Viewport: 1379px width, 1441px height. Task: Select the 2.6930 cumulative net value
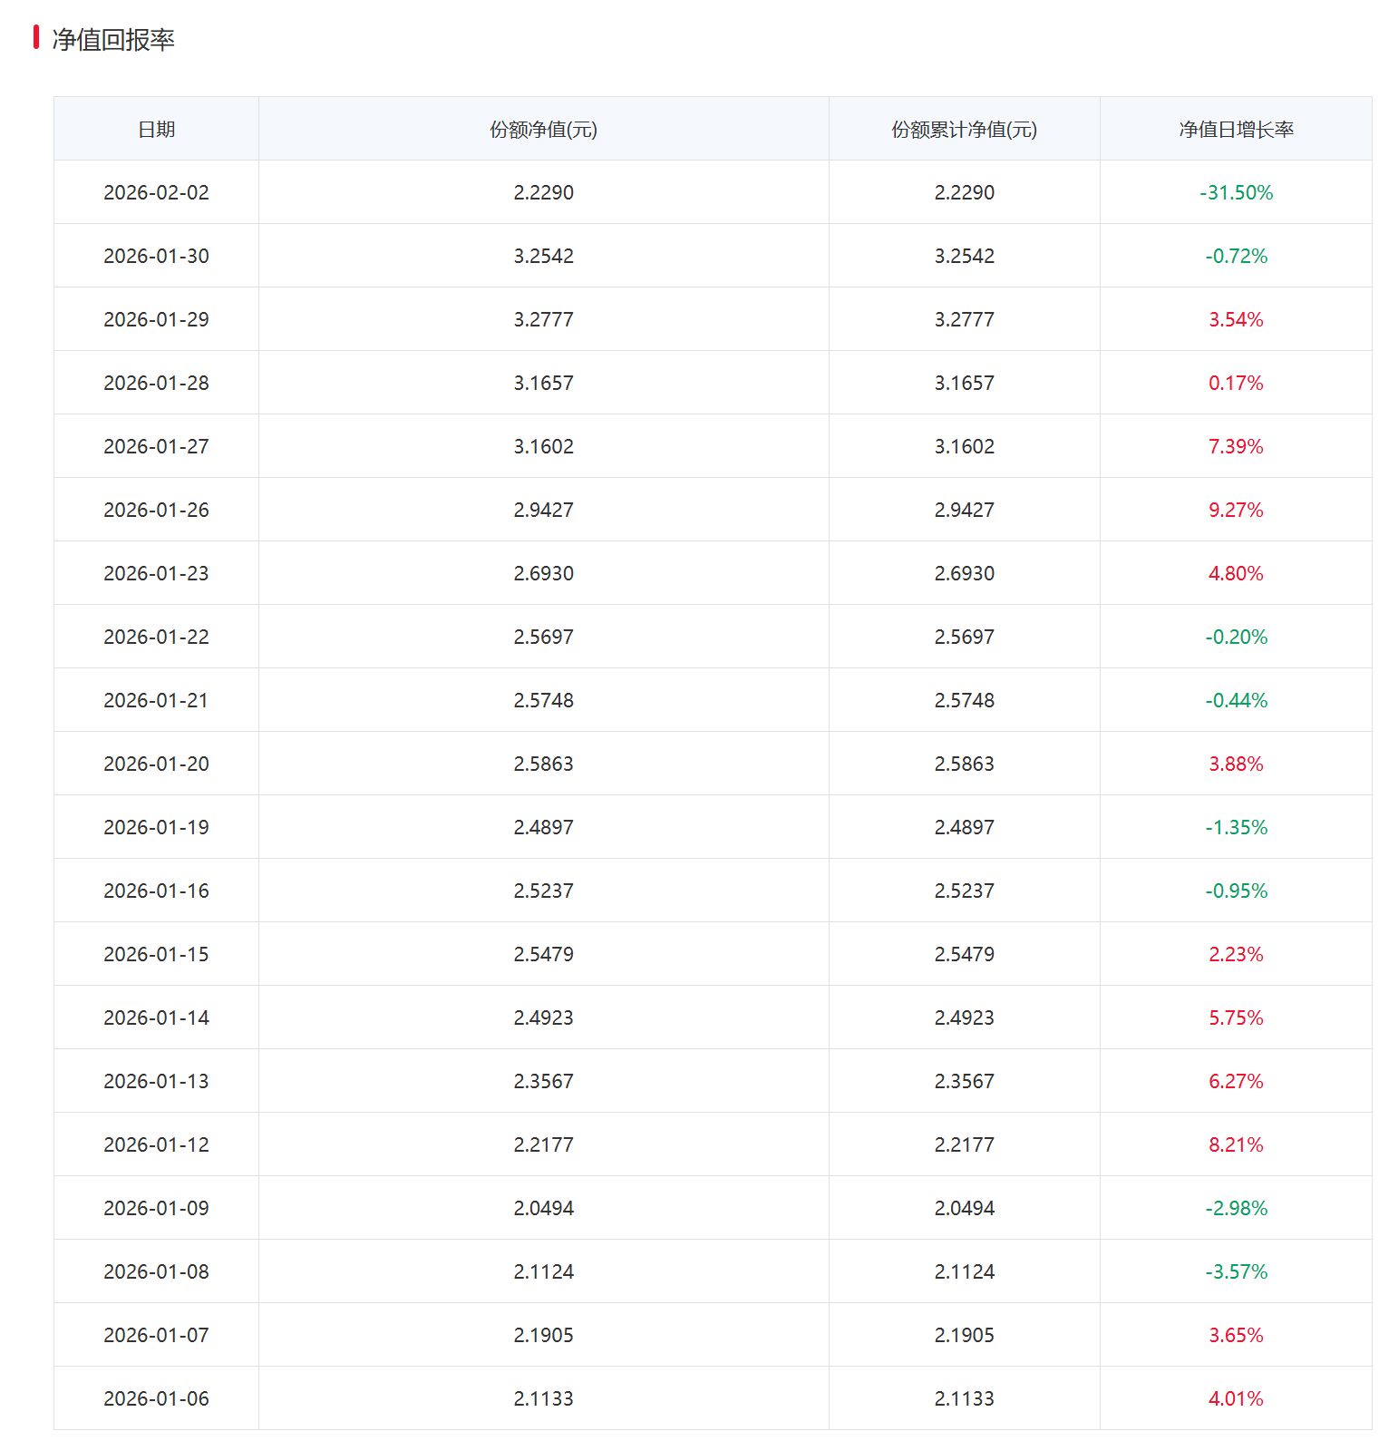(x=964, y=573)
